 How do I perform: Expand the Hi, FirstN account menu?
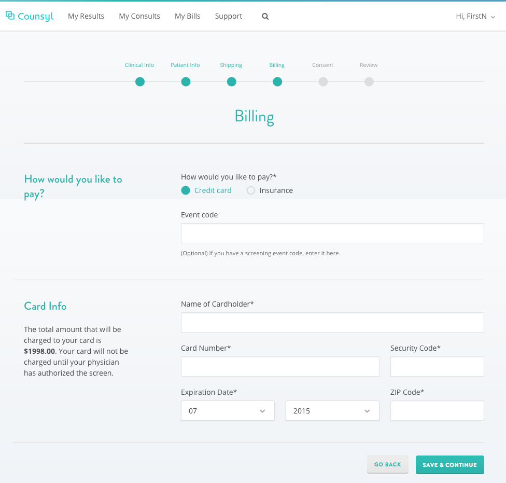tap(475, 17)
